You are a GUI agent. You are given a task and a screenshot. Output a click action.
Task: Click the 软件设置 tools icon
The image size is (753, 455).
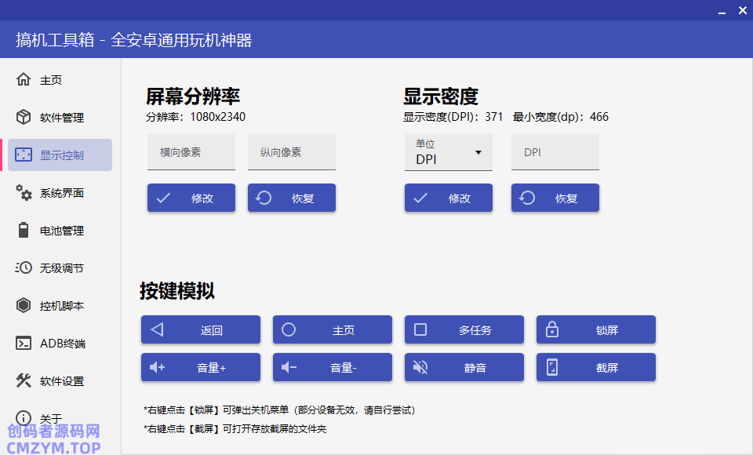pos(24,381)
